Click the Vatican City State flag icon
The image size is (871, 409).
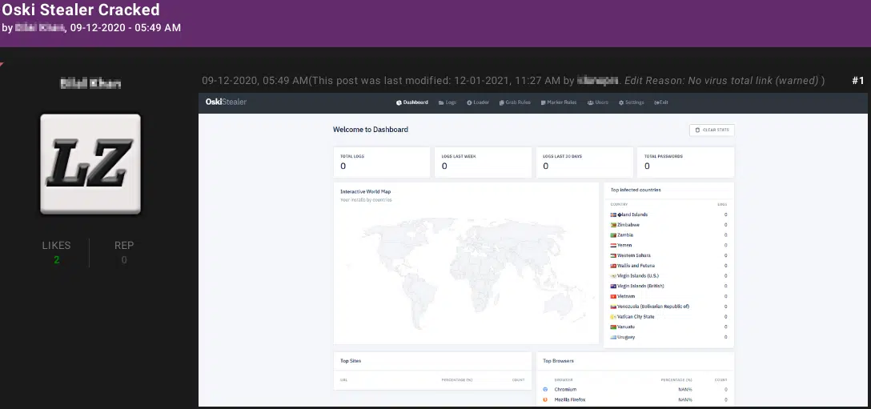613,317
